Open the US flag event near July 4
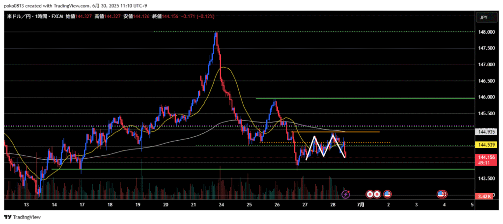Screen dimensions: 503x224 tap(442, 194)
